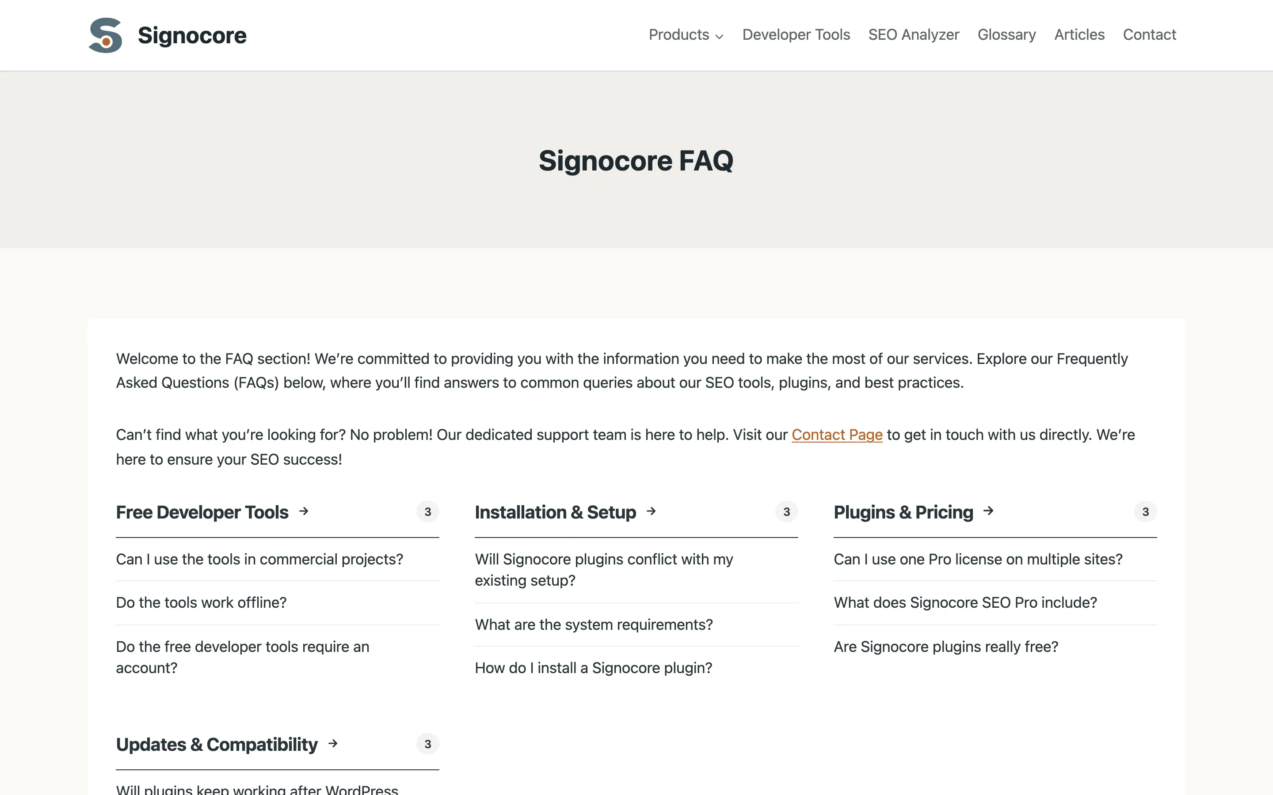Open 'Will Signocore plugins conflict with my existing setup?'
Viewport: 1273px width, 795px height.
tap(604, 570)
